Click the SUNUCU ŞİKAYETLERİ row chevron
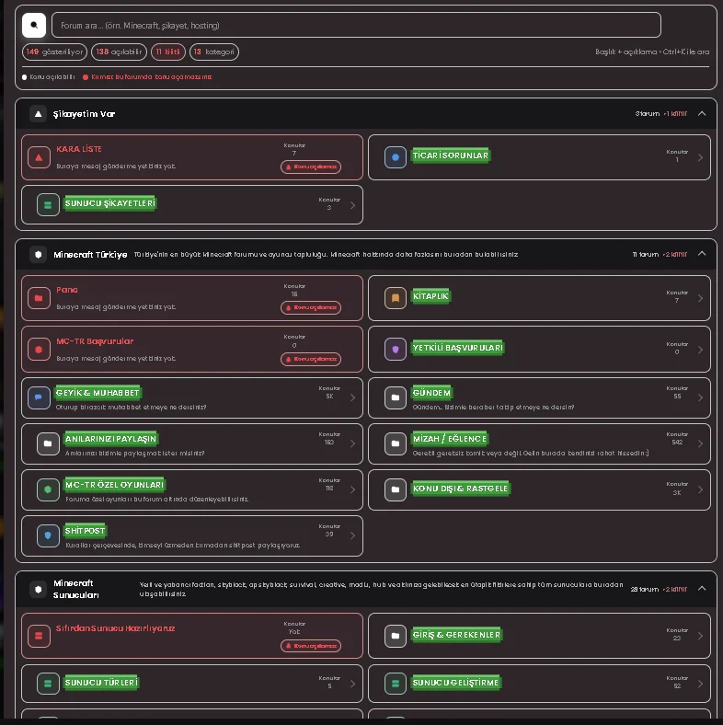 coord(352,205)
